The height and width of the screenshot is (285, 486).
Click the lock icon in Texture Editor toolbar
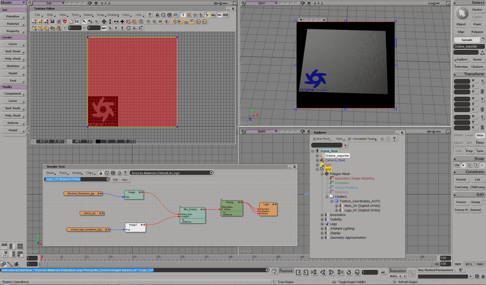tap(157, 15)
